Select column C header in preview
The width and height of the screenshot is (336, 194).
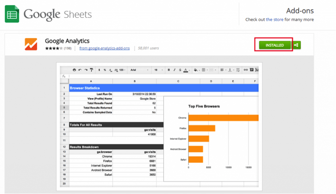click(178, 81)
